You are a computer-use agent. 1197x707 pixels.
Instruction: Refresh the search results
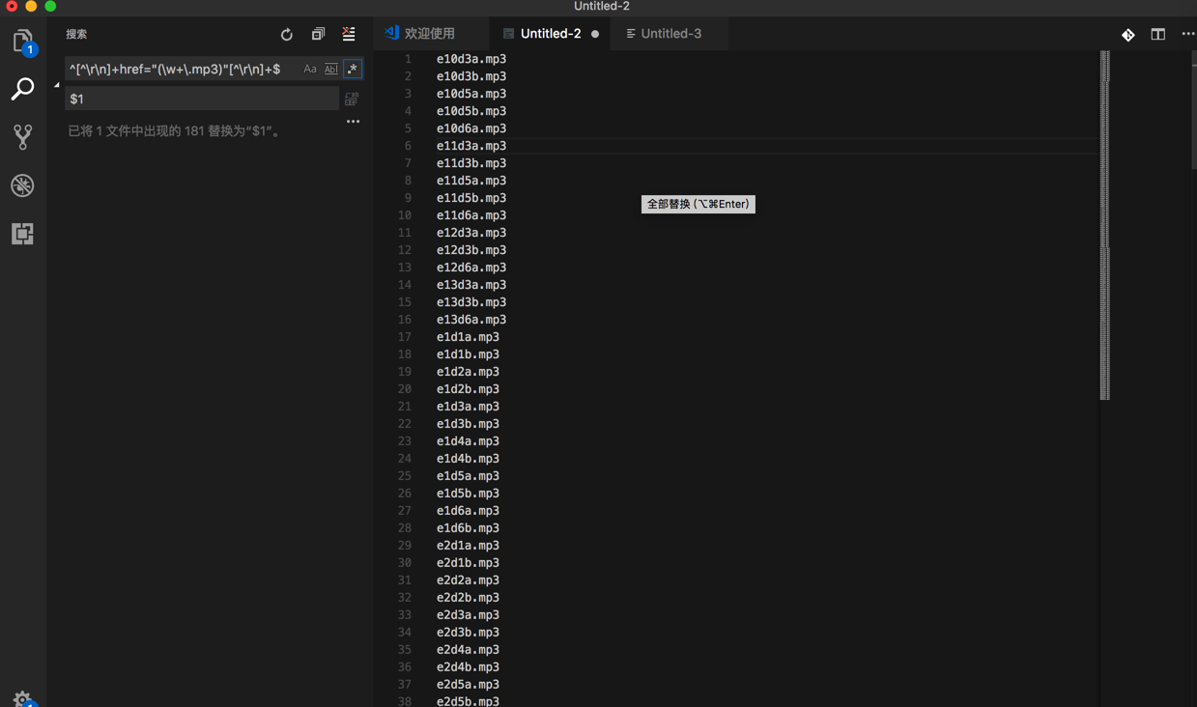click(287, 35)
